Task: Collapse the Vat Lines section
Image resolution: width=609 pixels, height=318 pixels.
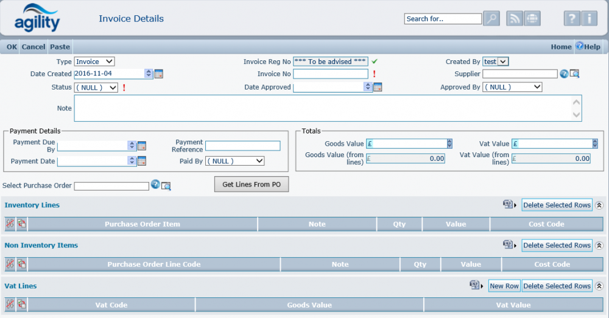Action: pyautogui.click(x=599, y=286)
